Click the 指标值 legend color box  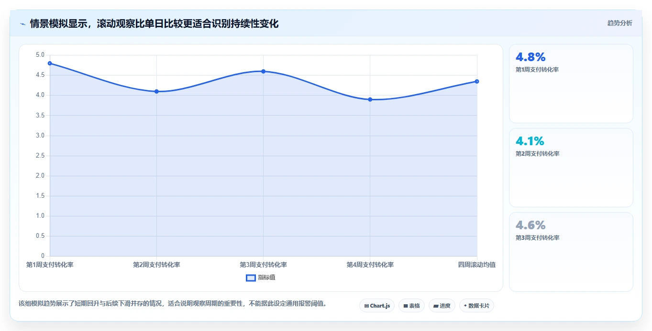(251, 278)
